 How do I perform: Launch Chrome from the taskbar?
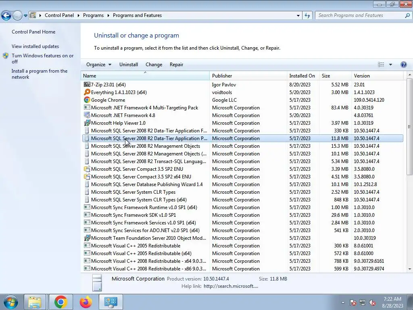[60, 302]
